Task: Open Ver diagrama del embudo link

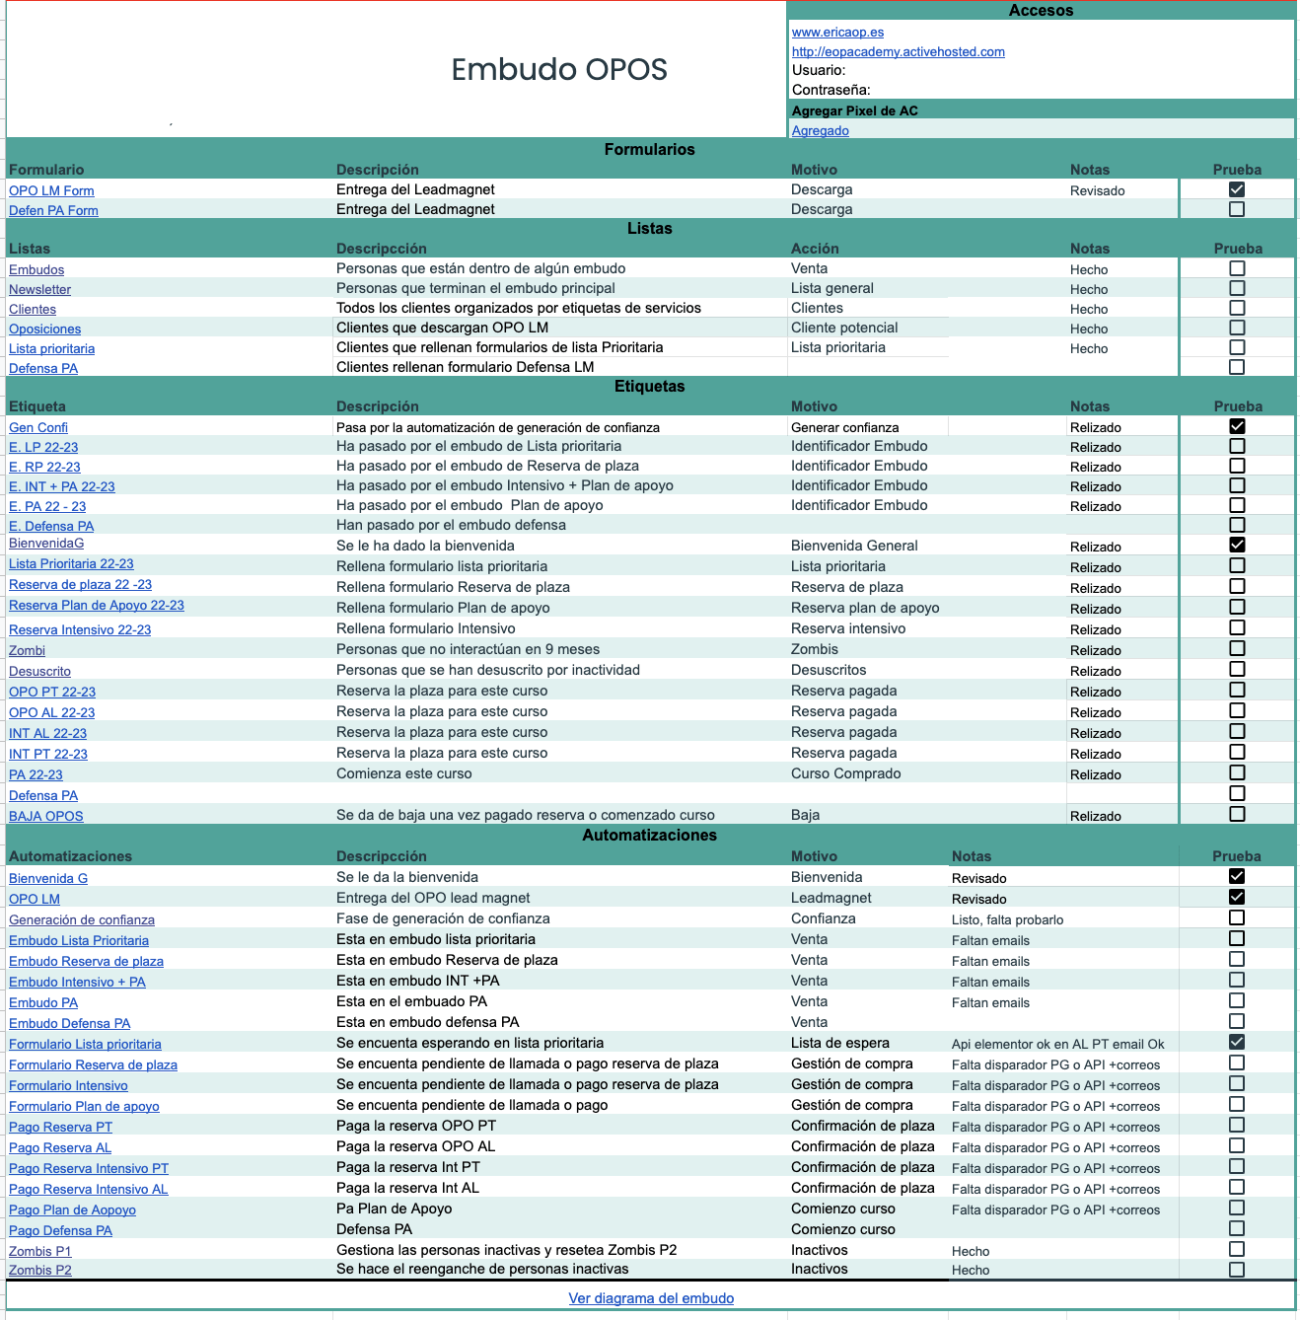Action: (x=651, y=1298)
